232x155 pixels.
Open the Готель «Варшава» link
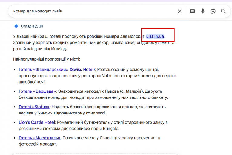pos(37,91)
